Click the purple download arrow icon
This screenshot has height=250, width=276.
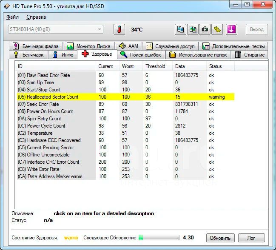pos(231,29)
